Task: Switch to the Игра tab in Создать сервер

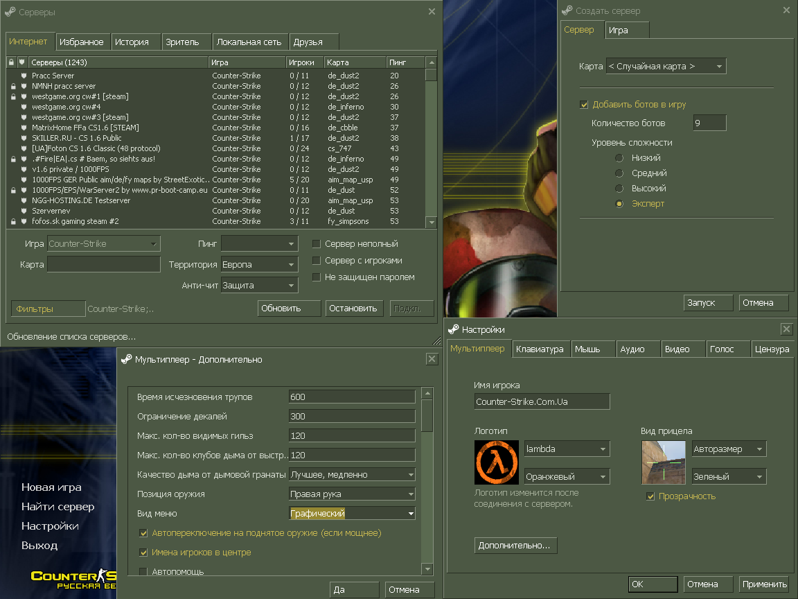Action: 627,30
